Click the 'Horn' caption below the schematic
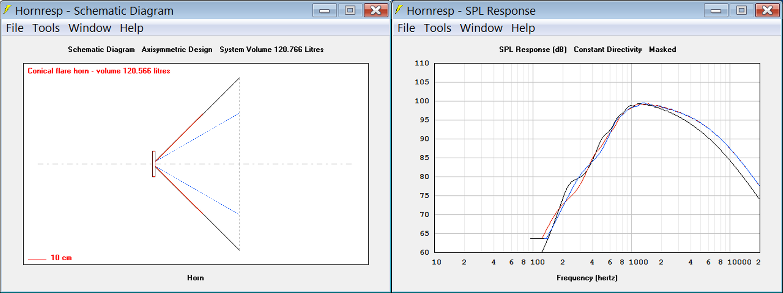The width and height of the screenshot is (783, 293). (195, 278)
